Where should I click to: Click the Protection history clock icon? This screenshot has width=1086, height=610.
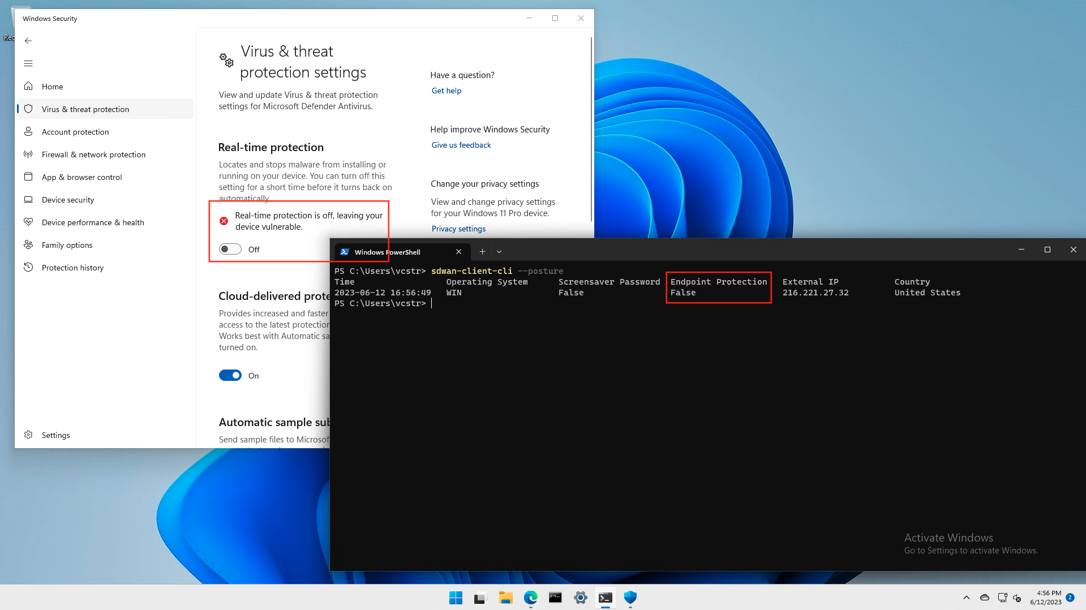(28, 267)
